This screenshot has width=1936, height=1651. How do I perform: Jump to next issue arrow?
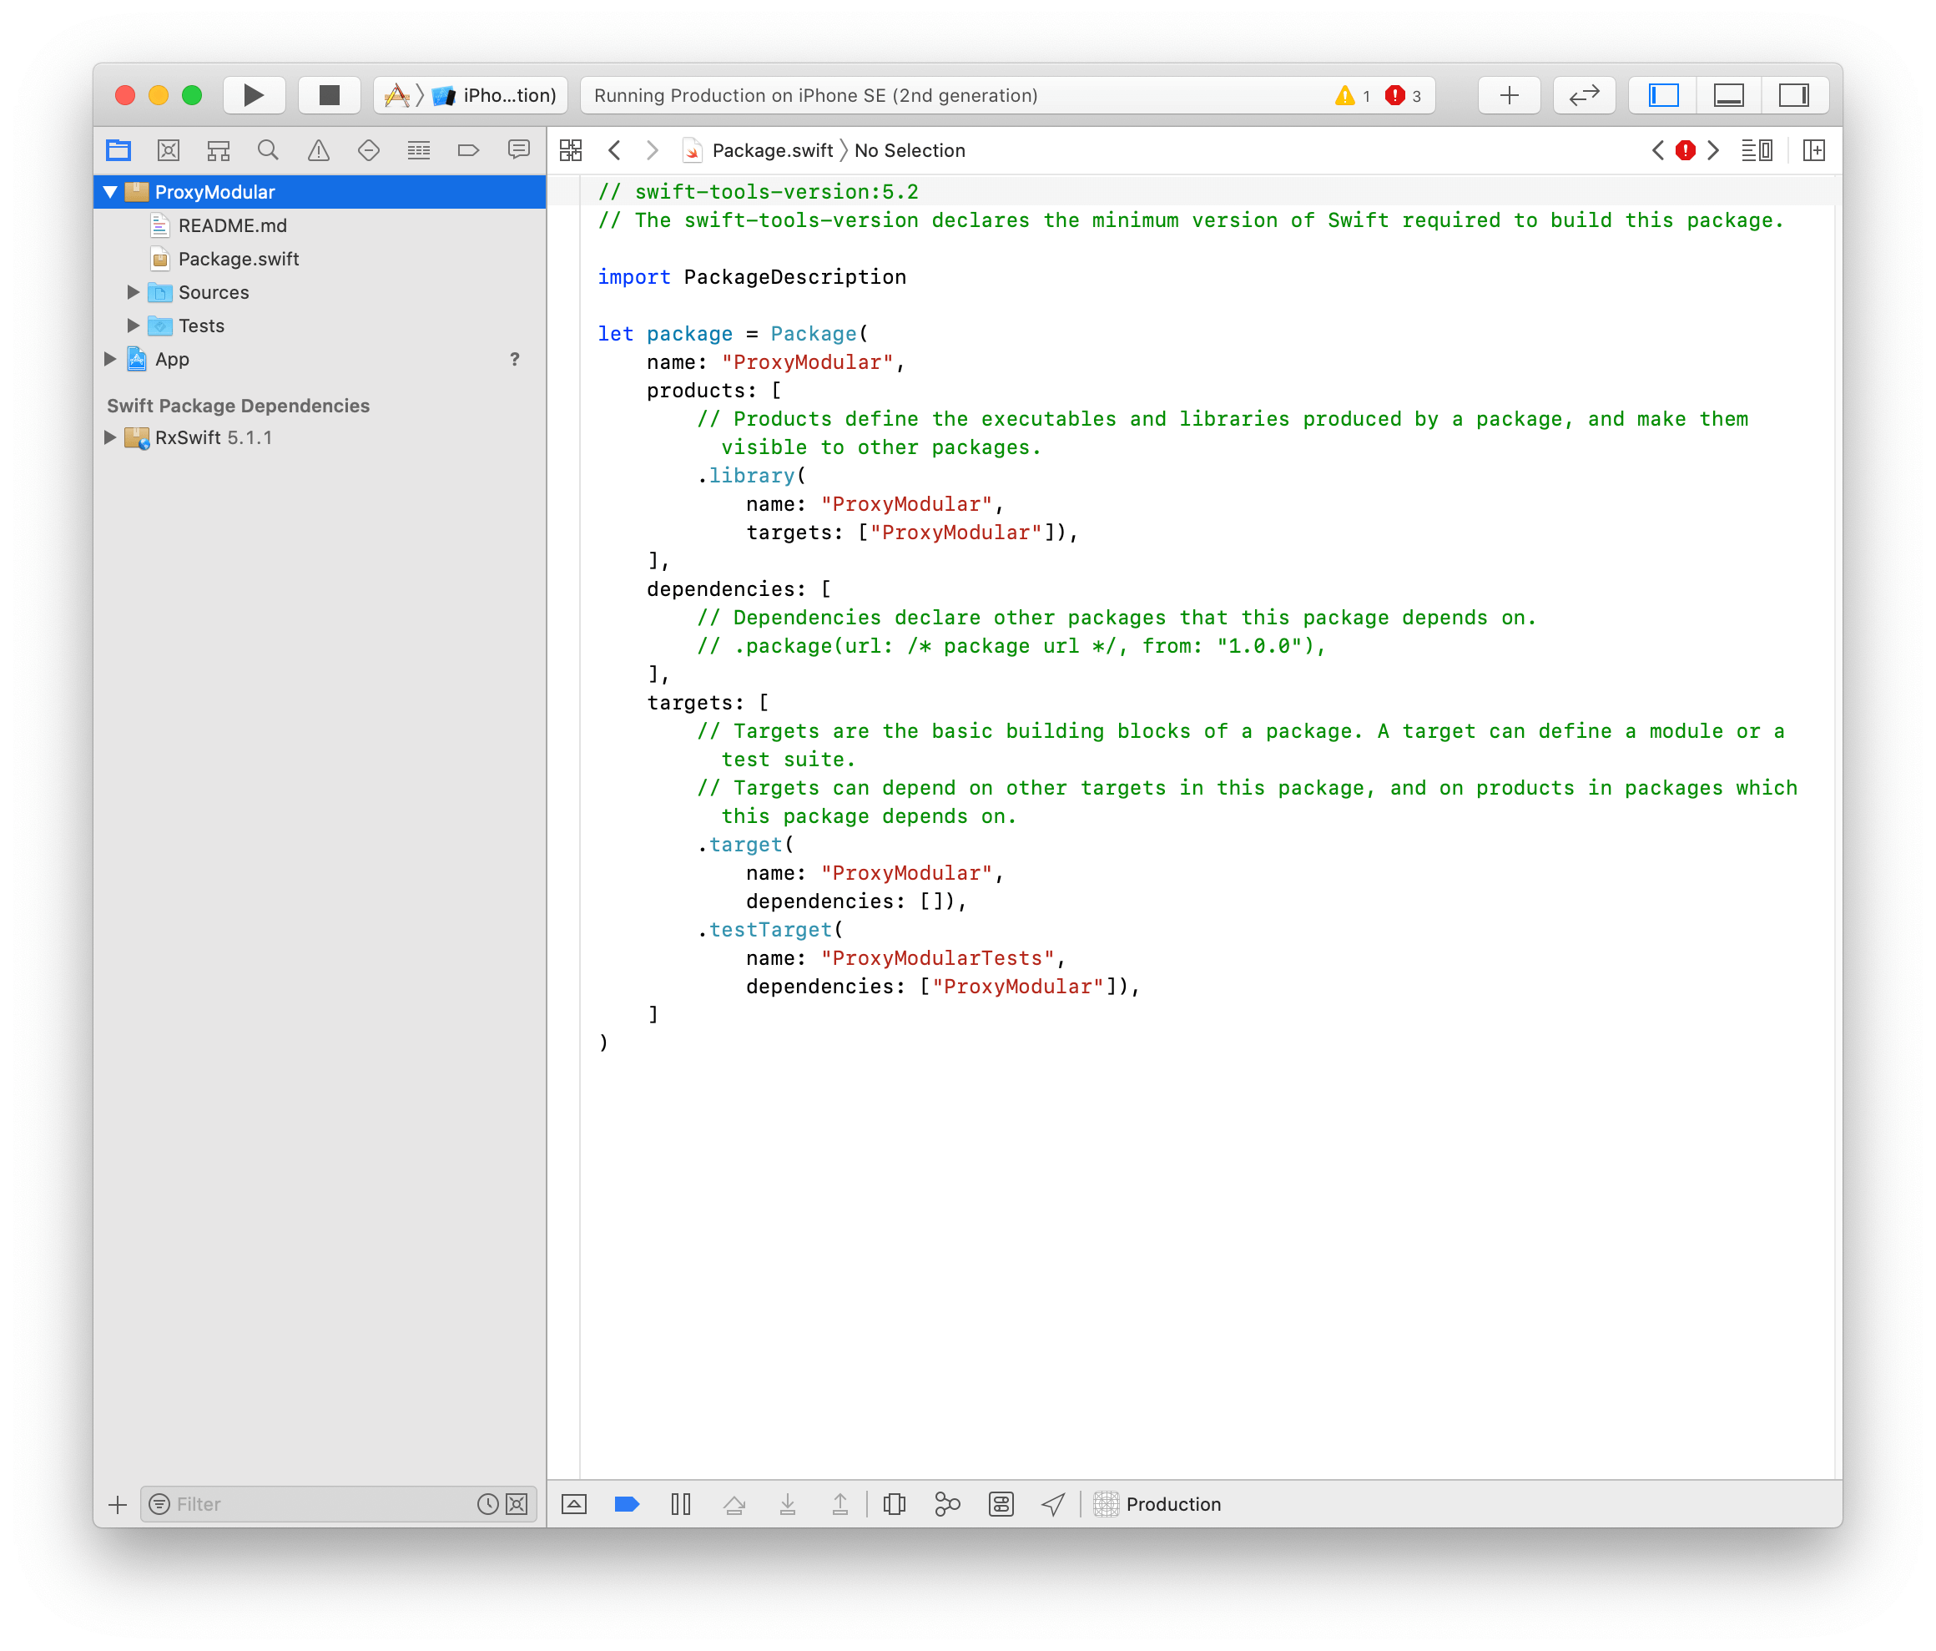pos(1714,150)
